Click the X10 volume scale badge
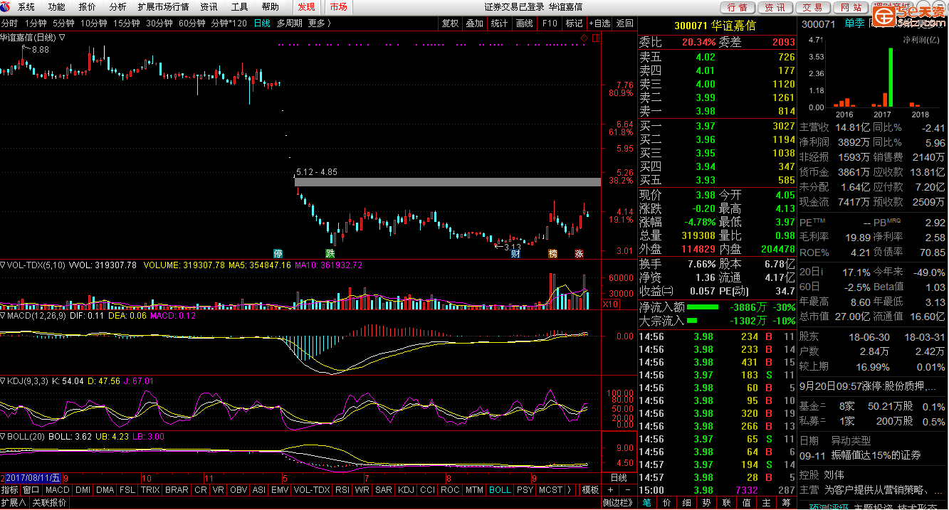The image size is (949, 510). pyautogui.click(x=611, y=304)
